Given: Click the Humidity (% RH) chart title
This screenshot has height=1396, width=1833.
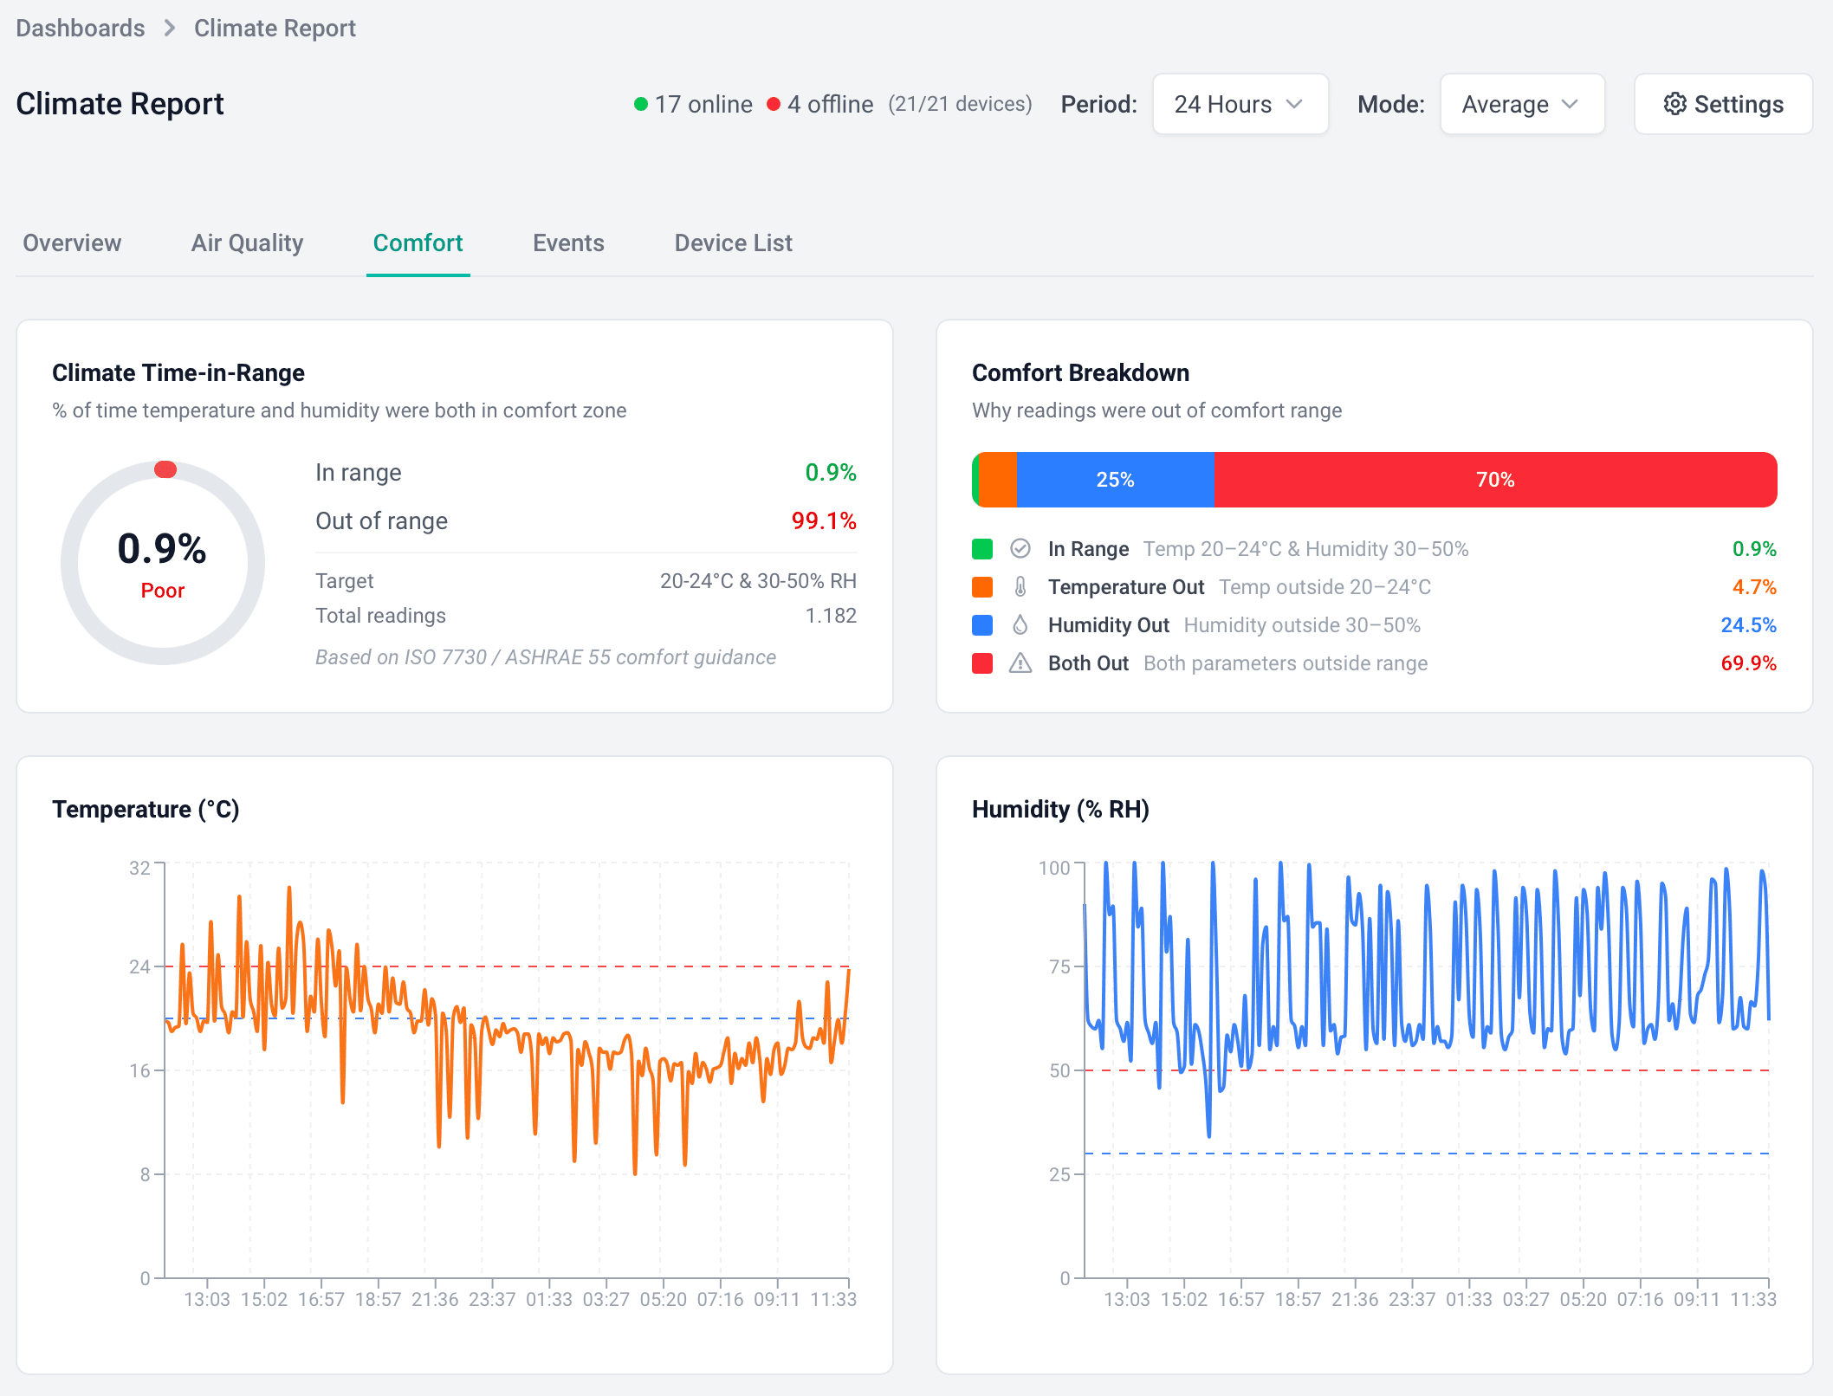Looking at the screenshot, I should (x=1060, y=810).
